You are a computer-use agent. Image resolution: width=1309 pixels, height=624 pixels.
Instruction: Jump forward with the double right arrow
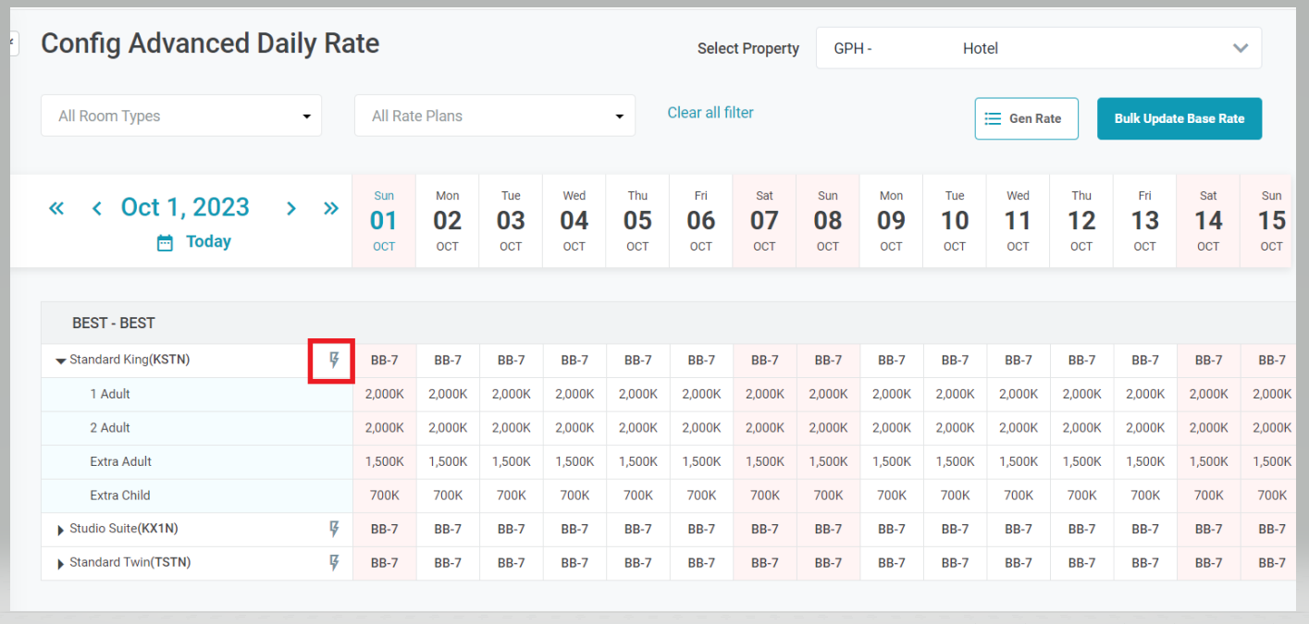pos(330,208)
